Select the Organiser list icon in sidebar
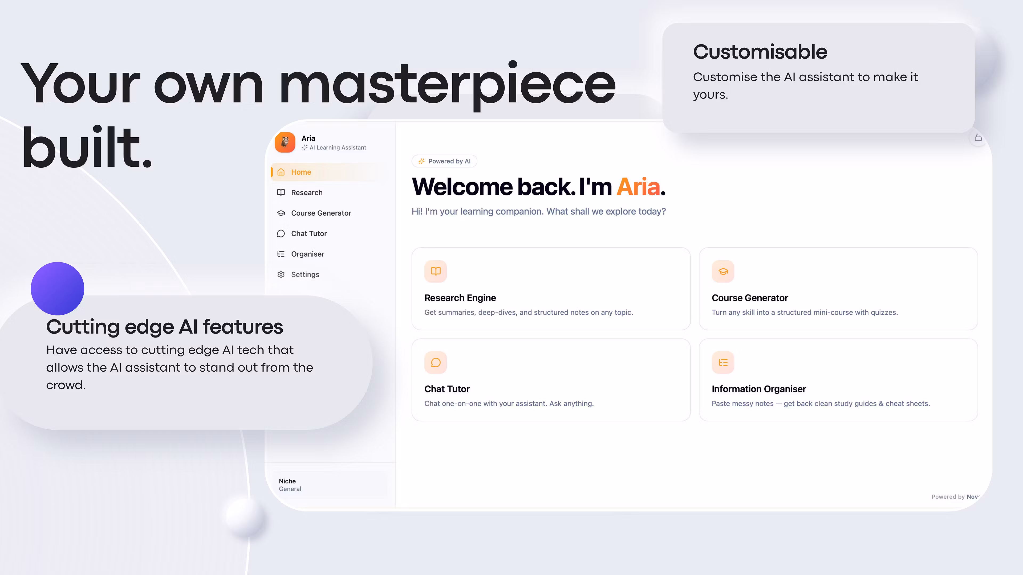Image resolution: width=1023 pixels, height=575 pixels. tap(281, 254)
